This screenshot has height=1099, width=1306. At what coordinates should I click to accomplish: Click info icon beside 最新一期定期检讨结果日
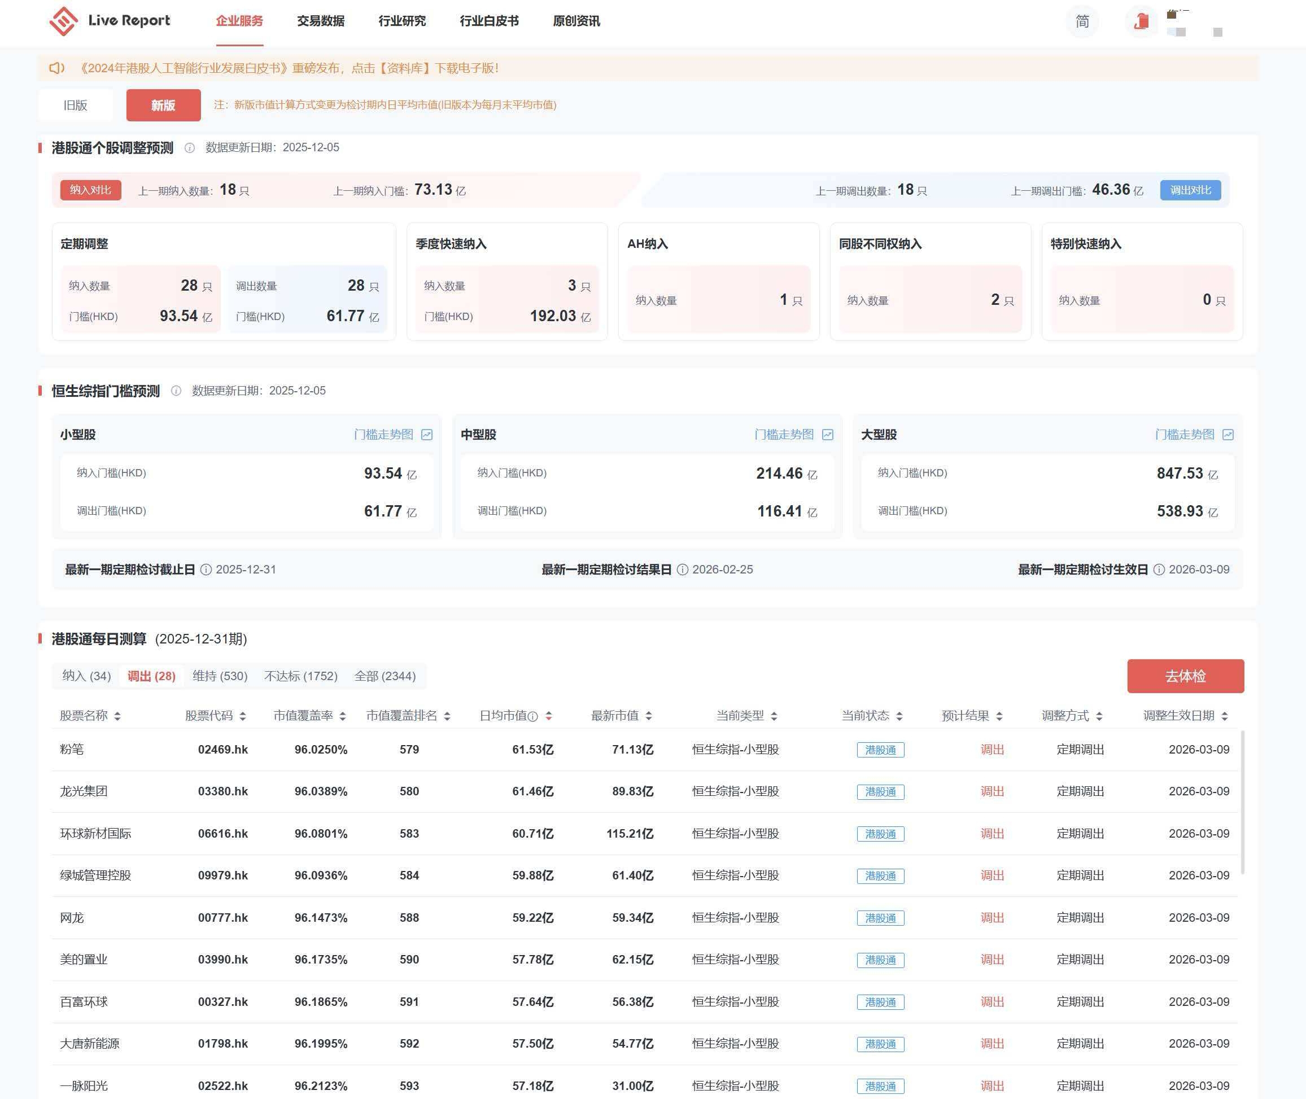(682, 570)
